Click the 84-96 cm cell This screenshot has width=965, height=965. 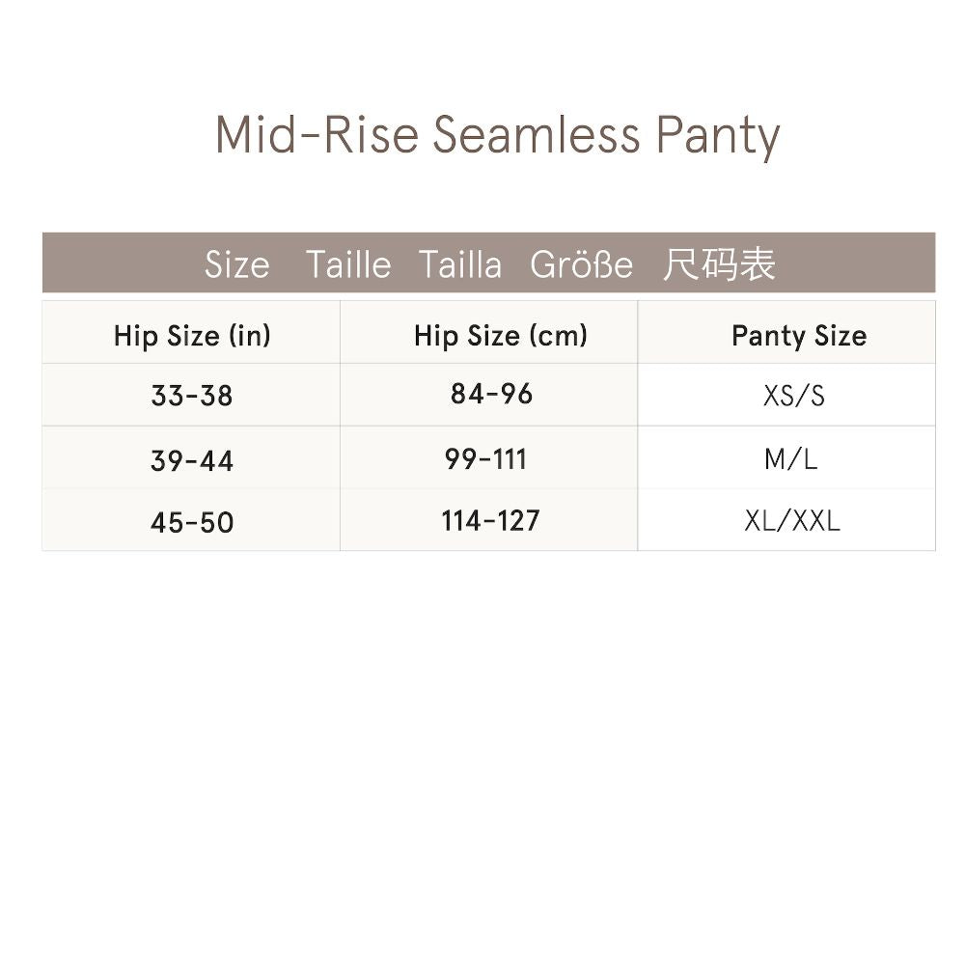pyautogui.click(x=491, y=394)
